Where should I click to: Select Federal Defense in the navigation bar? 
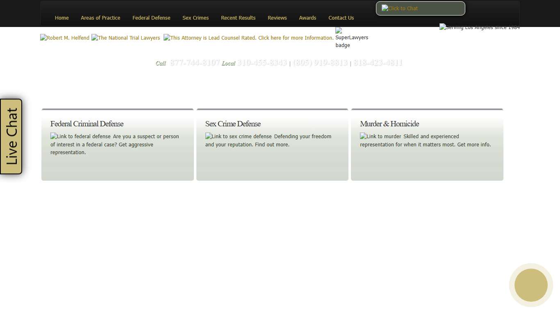tap(151, 18)
